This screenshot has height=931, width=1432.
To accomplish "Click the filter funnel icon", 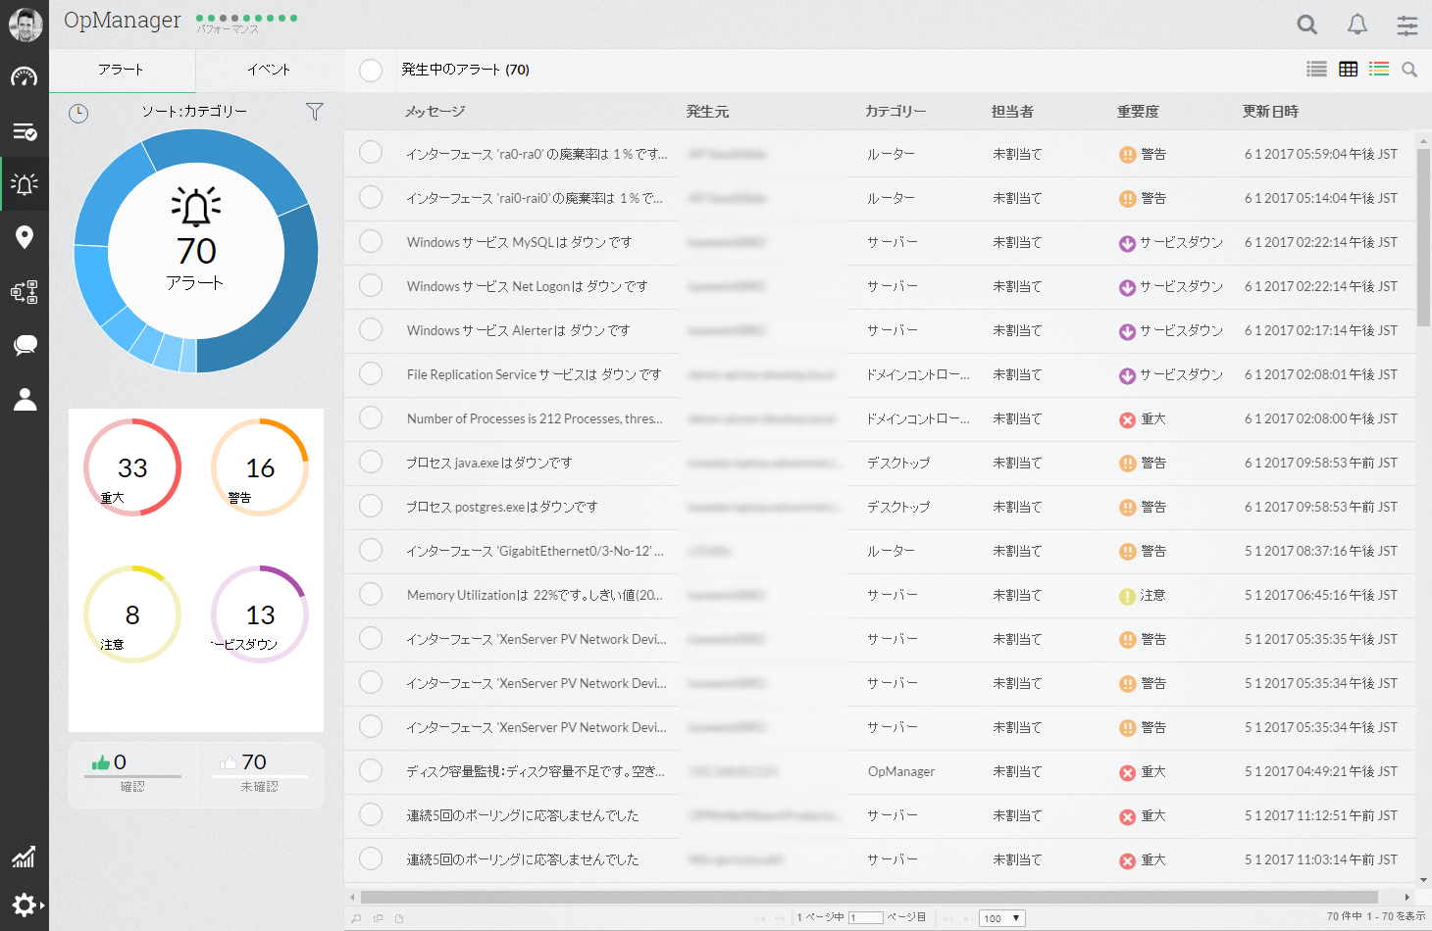I will [314, 112].
